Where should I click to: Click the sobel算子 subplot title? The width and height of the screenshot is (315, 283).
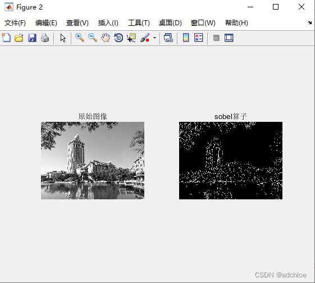pyautogui.click(x=231, y=116)
